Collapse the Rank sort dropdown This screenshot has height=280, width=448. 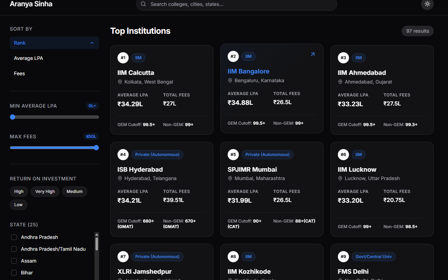54,43
